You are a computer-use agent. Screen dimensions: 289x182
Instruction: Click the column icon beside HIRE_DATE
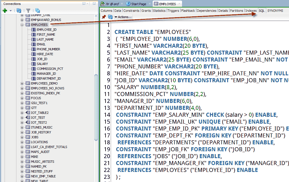33,54
